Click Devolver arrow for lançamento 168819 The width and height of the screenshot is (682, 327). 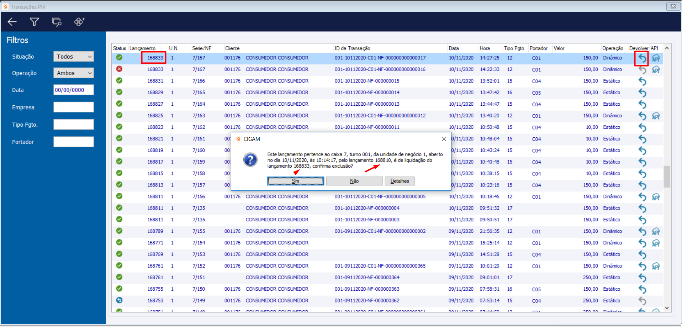coord(642,151)
